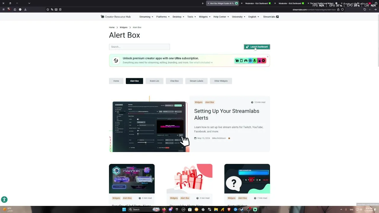The width and height of the screenshot is (379, 213).
Task: Open Microsoft Store from the taskbar
Action: tap(190, 209)
